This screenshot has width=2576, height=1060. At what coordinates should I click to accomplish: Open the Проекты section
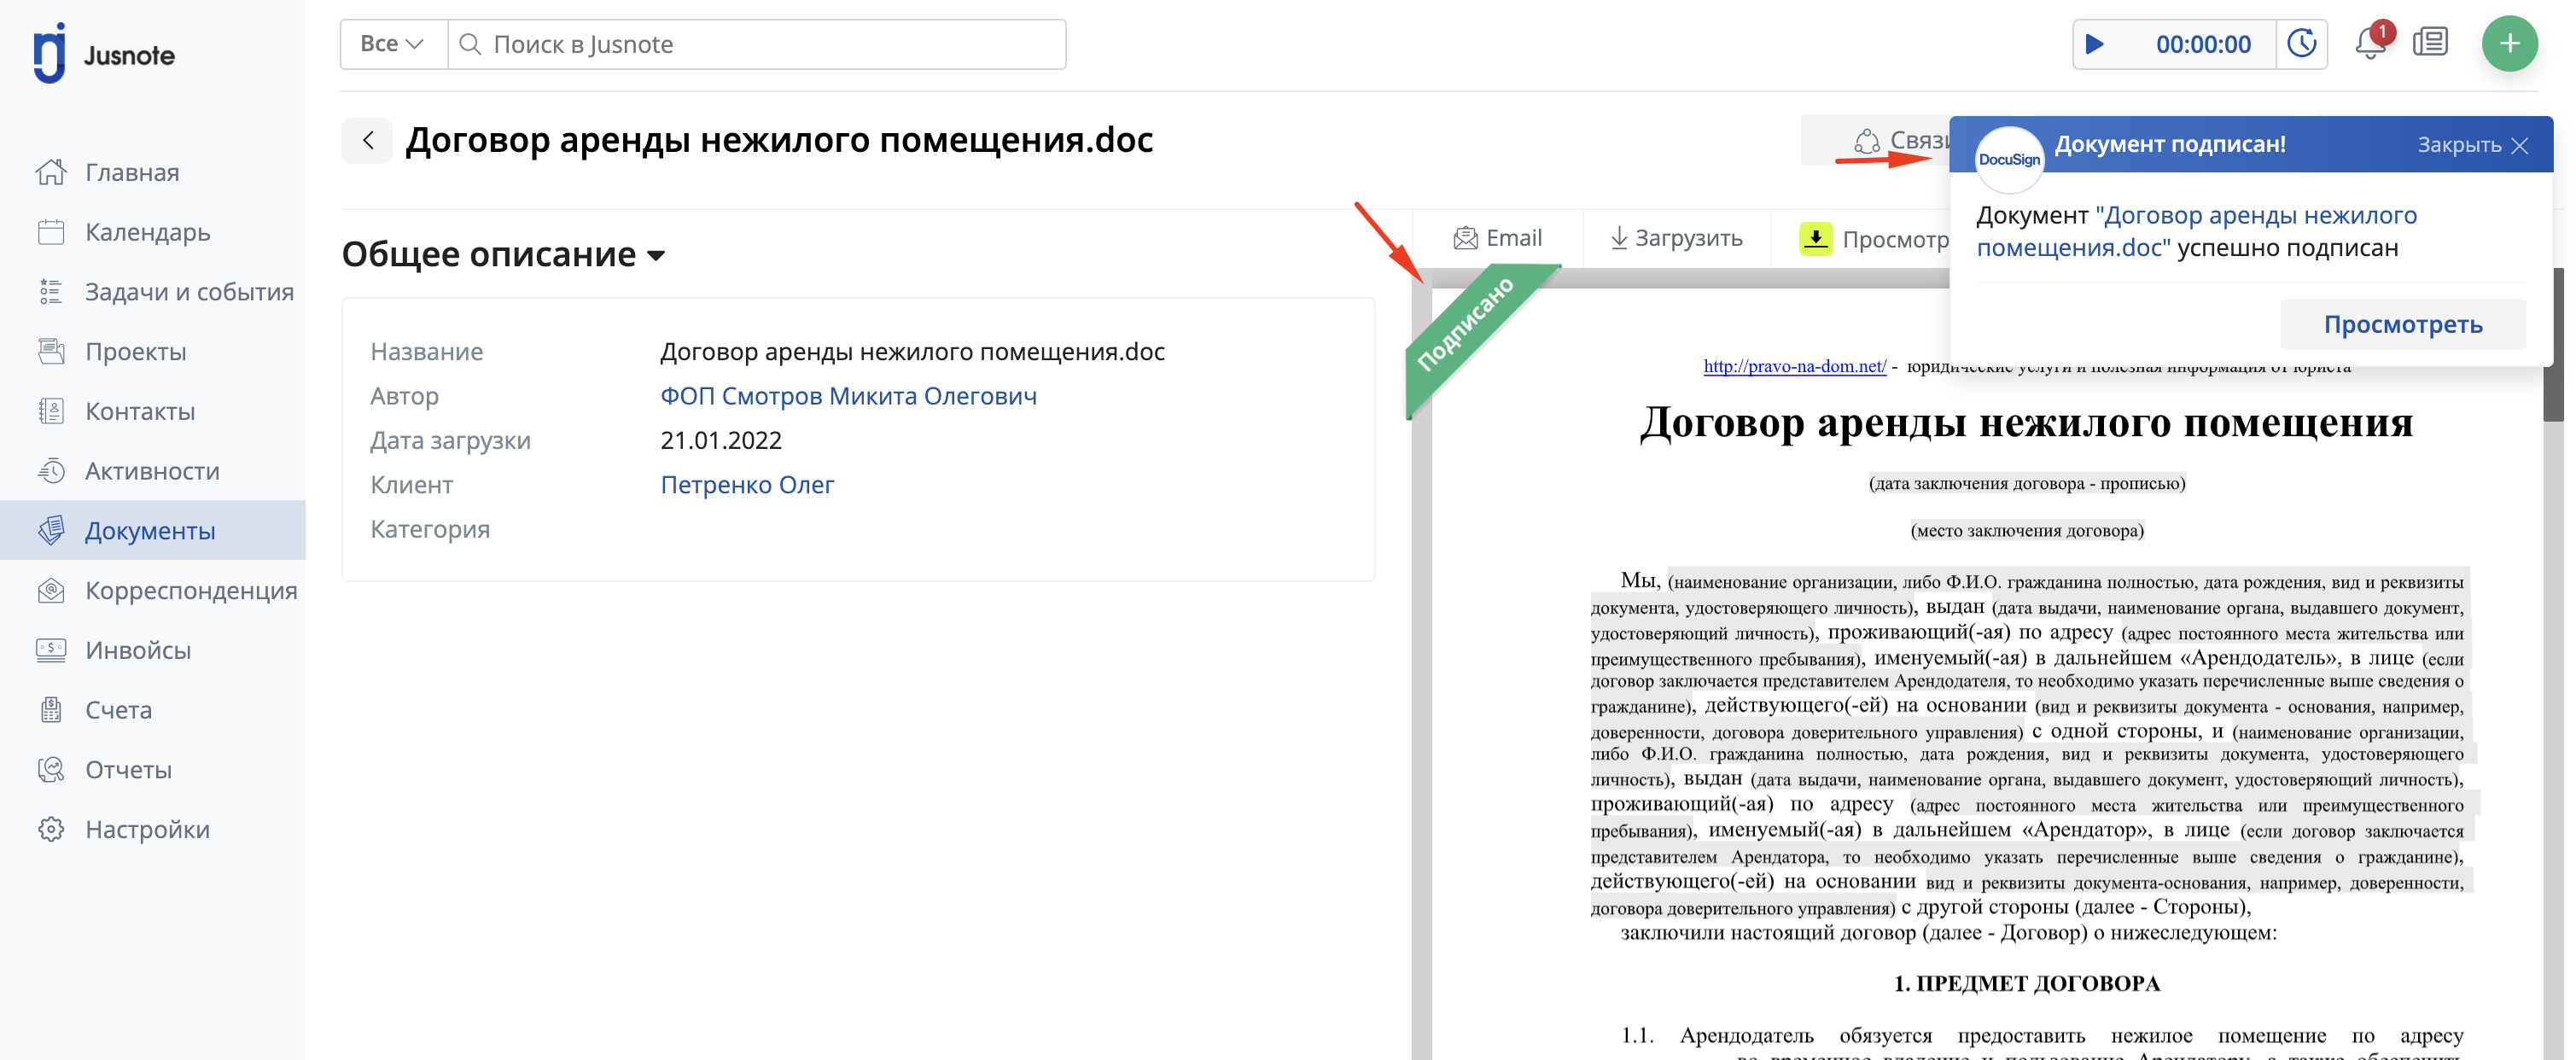pos(135,351)
